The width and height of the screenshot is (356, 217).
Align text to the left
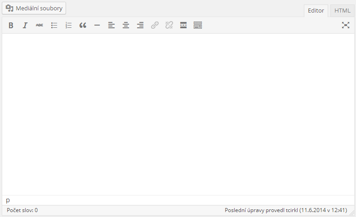pos(111,25)
